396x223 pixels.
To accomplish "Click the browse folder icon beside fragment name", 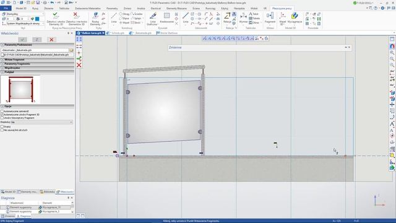I will coord(72,50).
